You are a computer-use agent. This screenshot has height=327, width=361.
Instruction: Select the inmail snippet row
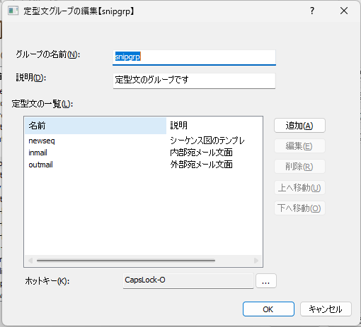143,153
